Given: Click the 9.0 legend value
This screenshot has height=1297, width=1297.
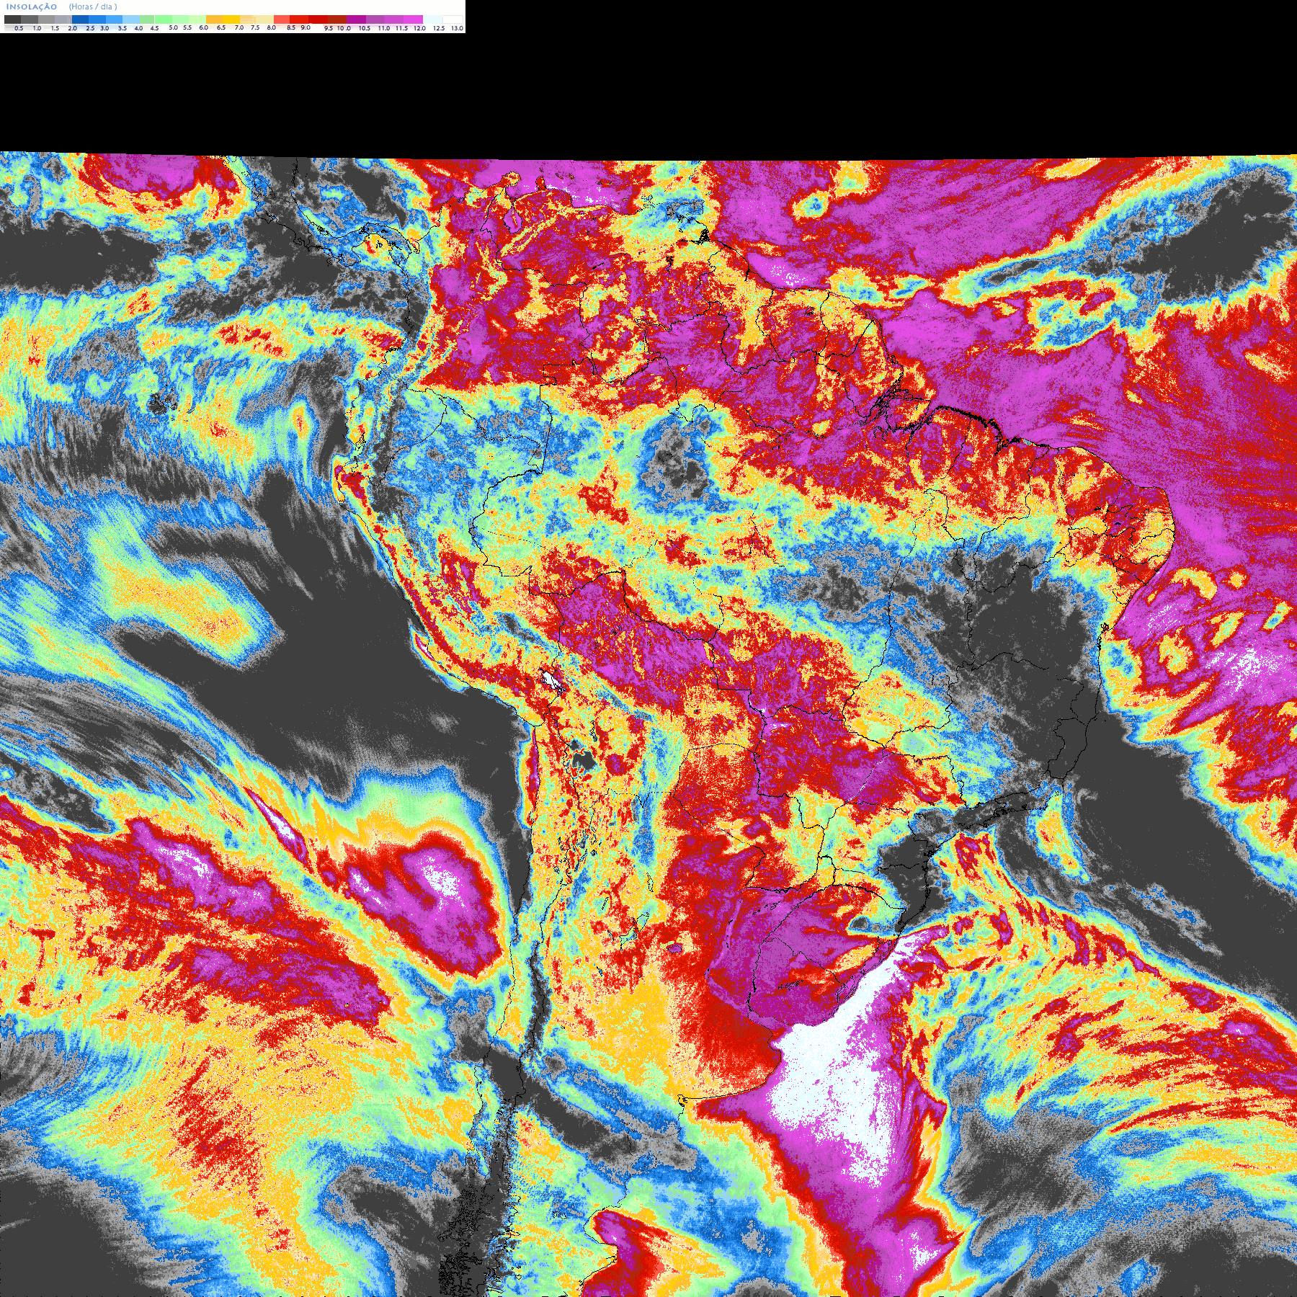Looking at the screenshot, I should tap(306, 27).
